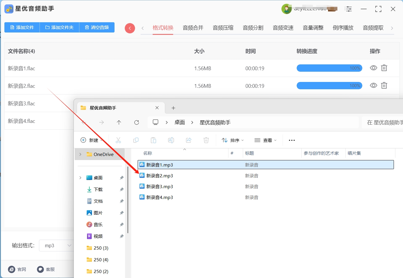Expand chevron after 桌面 in breadcrumb
Screen dimensions: 403x278
(192, 122)
